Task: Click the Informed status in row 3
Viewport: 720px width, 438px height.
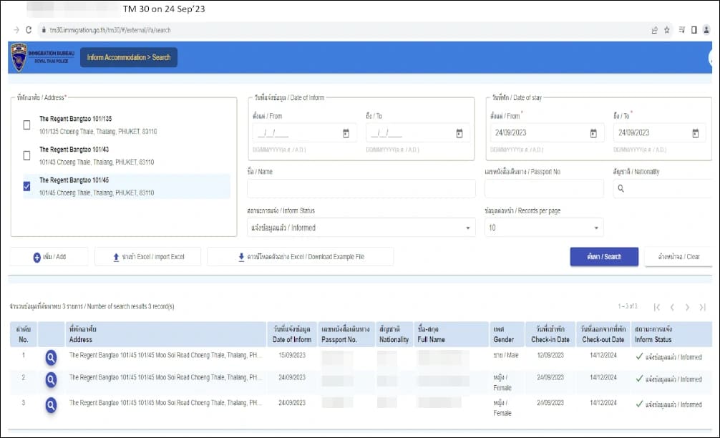Action: [x=669, y=404]
